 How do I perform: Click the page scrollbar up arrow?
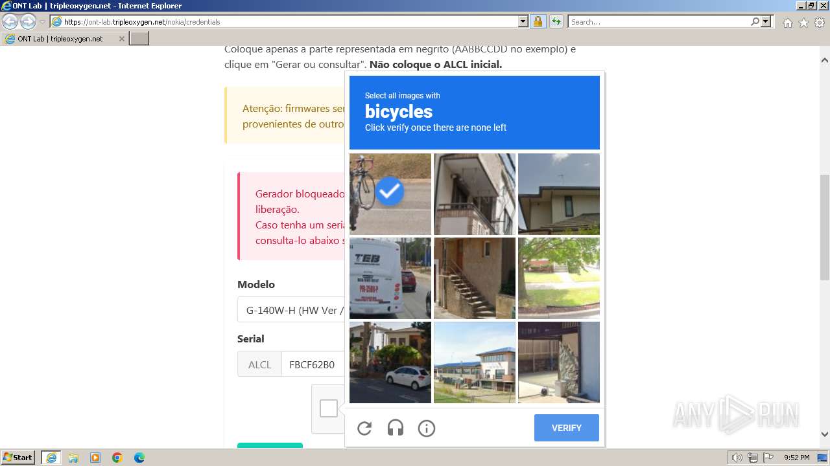click(825, 60)
